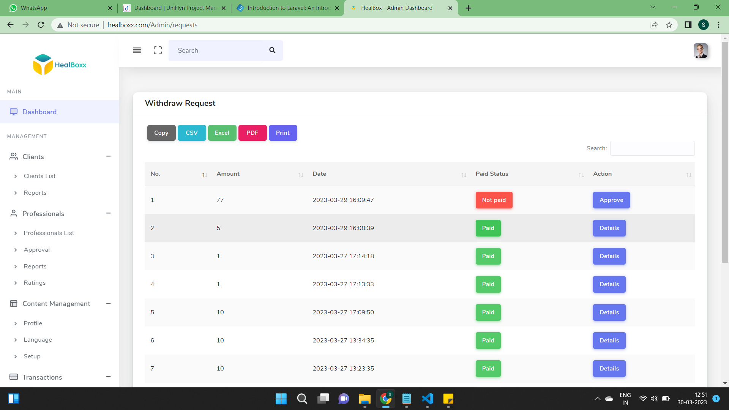The image size is (729, 410).
Task: Open Dashboard in sidebar
Action: tap(39, 112)
